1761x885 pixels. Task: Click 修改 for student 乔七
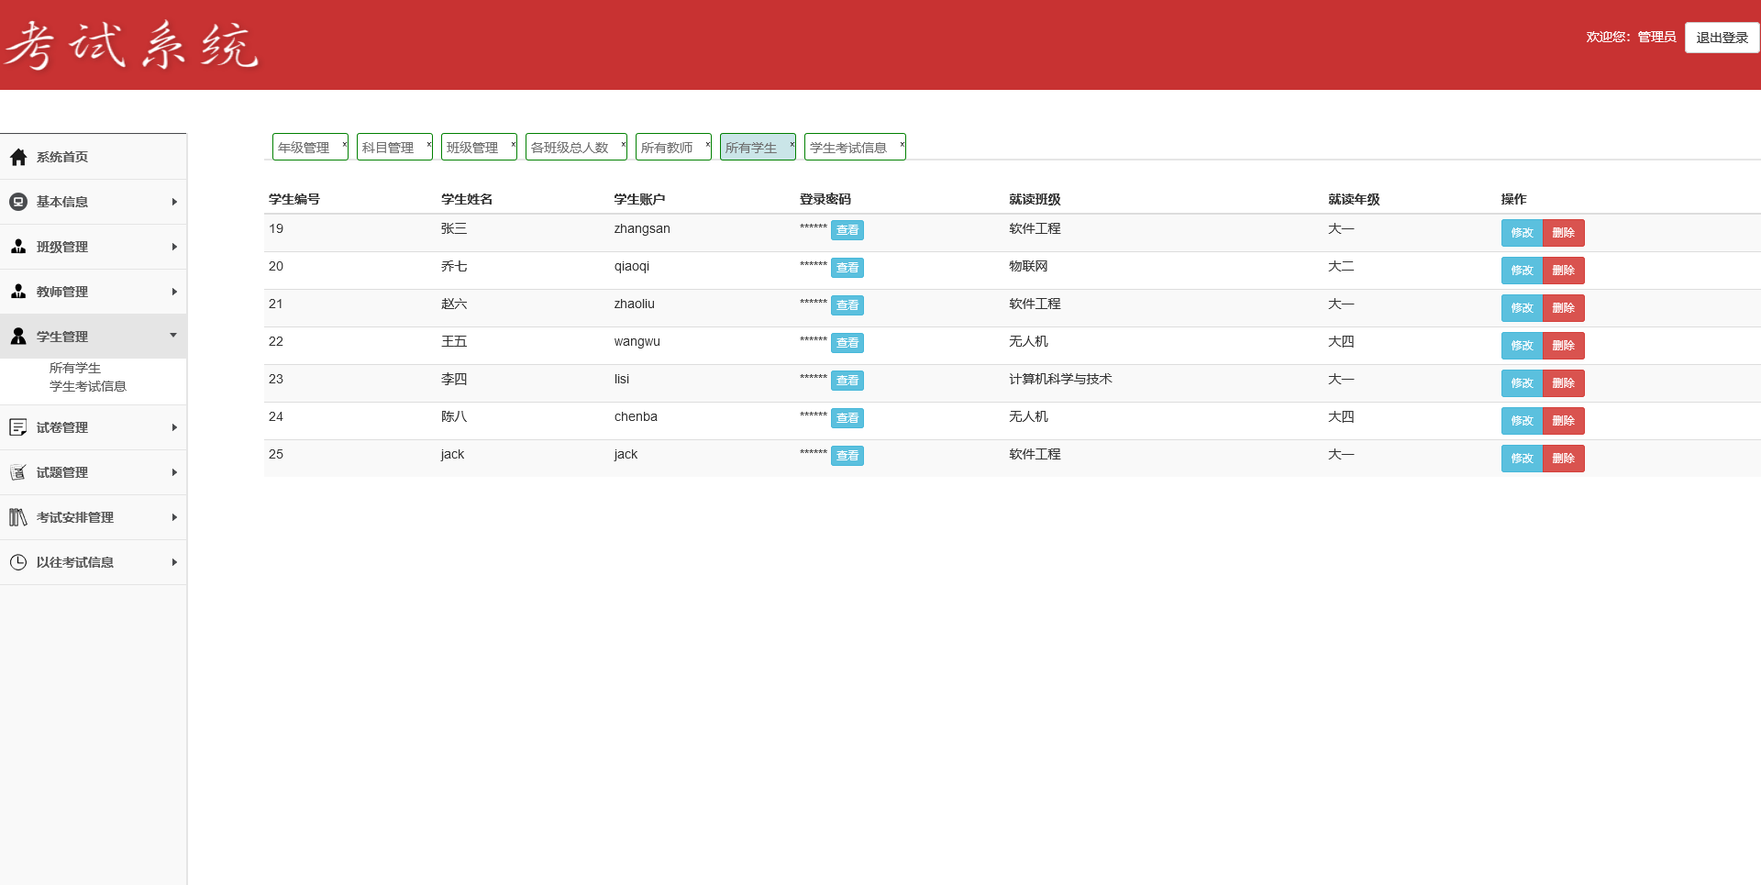(1522, 271)
